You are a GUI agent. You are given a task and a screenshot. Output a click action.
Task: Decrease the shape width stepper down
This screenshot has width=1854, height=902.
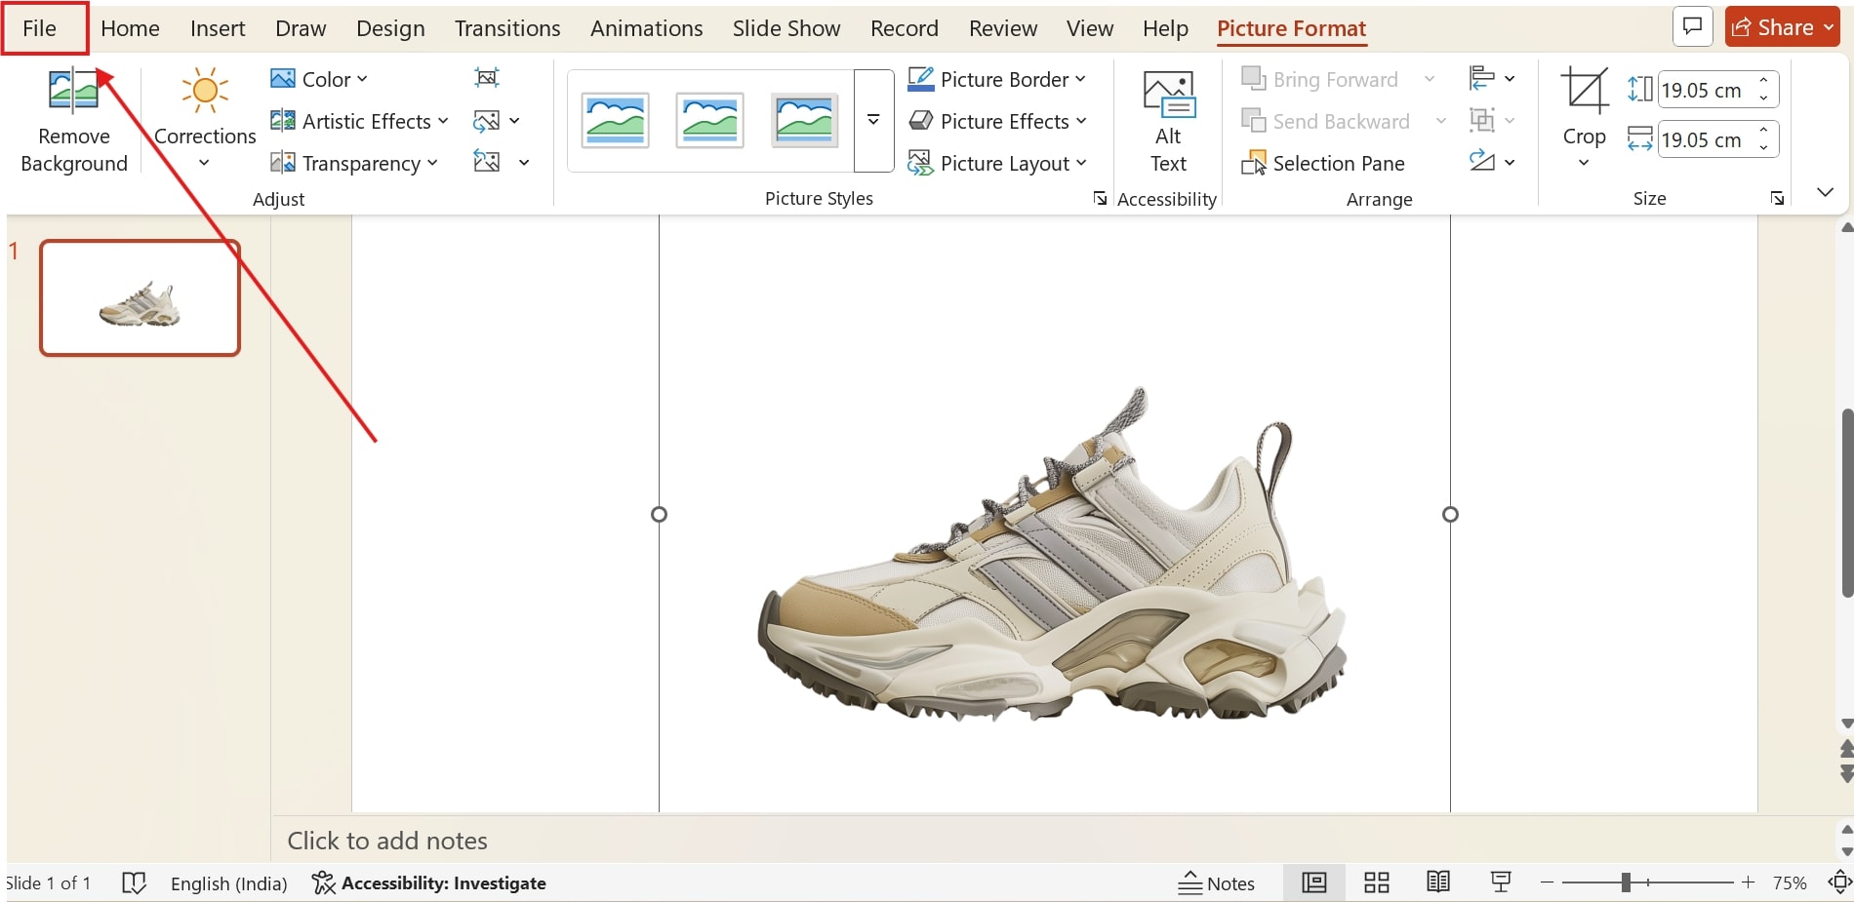1764,148
